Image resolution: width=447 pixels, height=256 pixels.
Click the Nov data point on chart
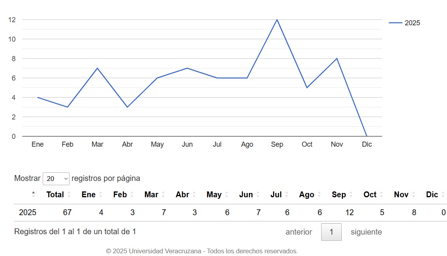point(337,58)
